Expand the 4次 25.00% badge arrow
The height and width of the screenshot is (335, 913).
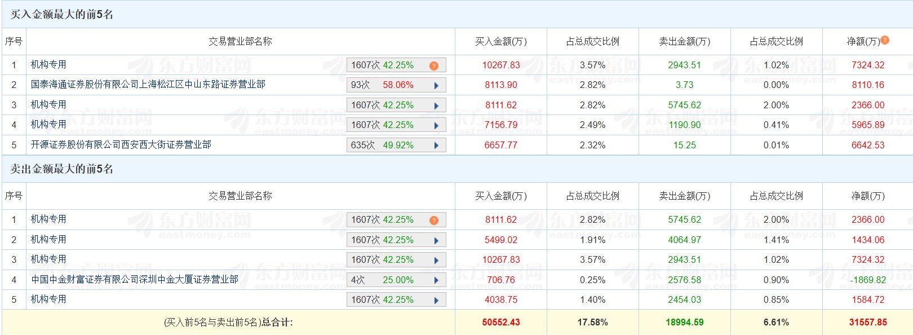click(436, 280)
